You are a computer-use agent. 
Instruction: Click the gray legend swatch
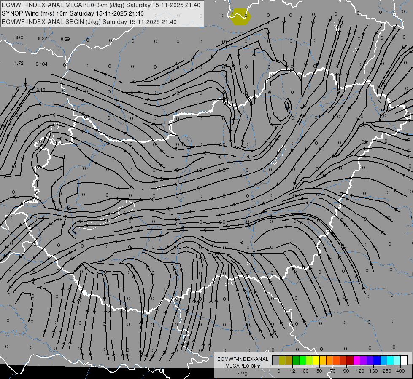pyautogui.click(x=276, y=360)
